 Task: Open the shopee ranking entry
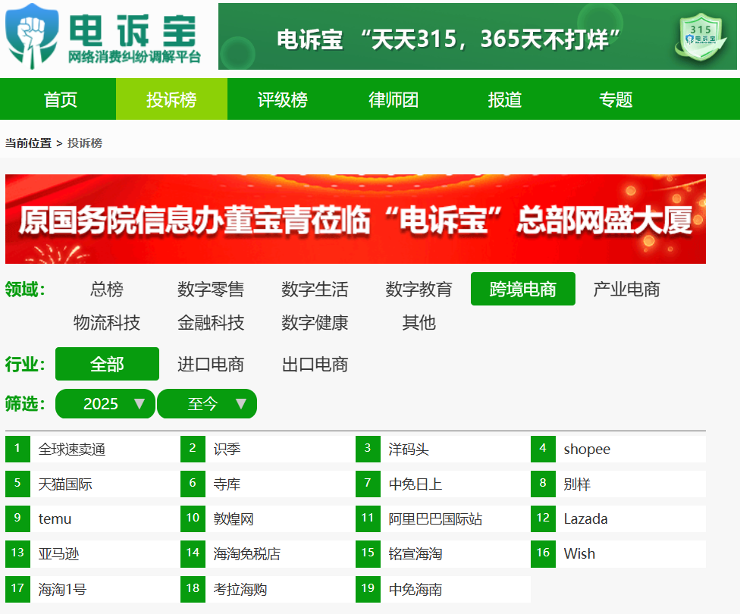[584, 449]
